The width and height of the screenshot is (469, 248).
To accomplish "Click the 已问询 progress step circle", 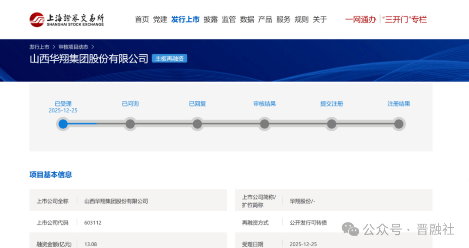I will pyautogui.click(x=130, y=124).
